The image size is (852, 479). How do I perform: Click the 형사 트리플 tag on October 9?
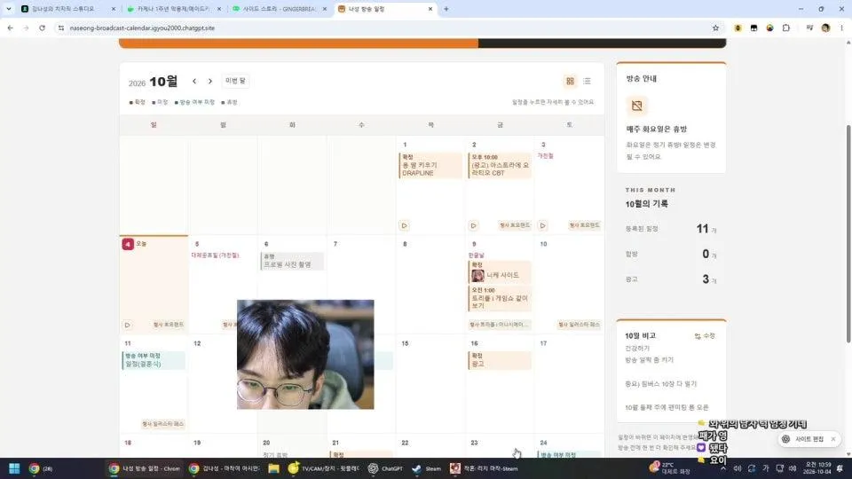coord(499,325)
